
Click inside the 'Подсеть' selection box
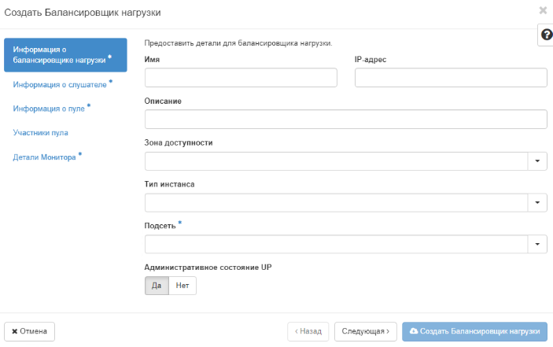click(335, 245)
